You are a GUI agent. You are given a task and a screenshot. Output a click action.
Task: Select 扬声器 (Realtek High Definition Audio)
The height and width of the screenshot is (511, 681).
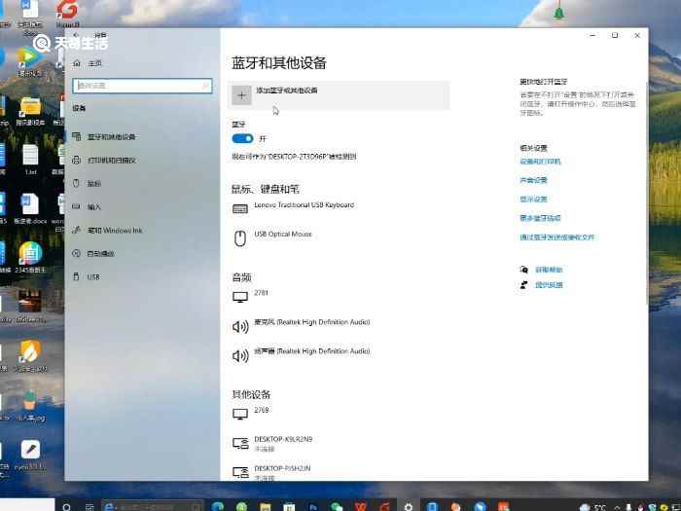pyautogui.click(x=312, y=351)
